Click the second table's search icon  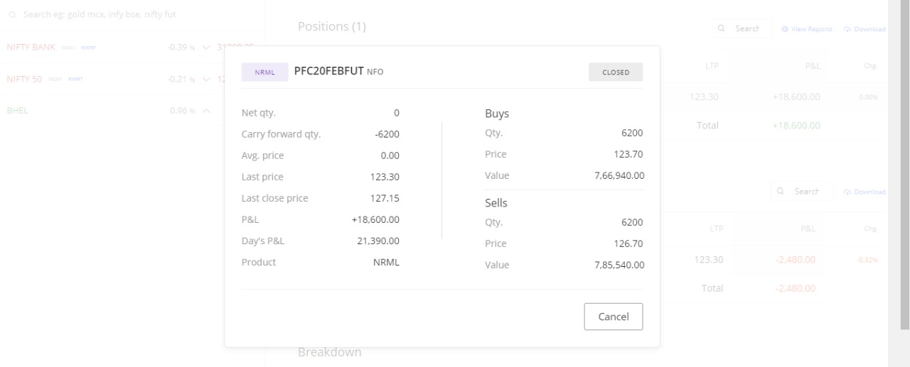point(781,192)
